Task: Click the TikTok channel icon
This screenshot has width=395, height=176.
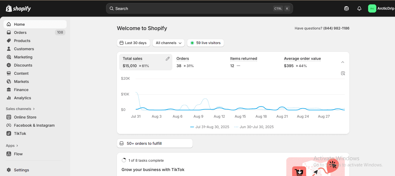Action: pyautogui.click(x=9, y=133)
